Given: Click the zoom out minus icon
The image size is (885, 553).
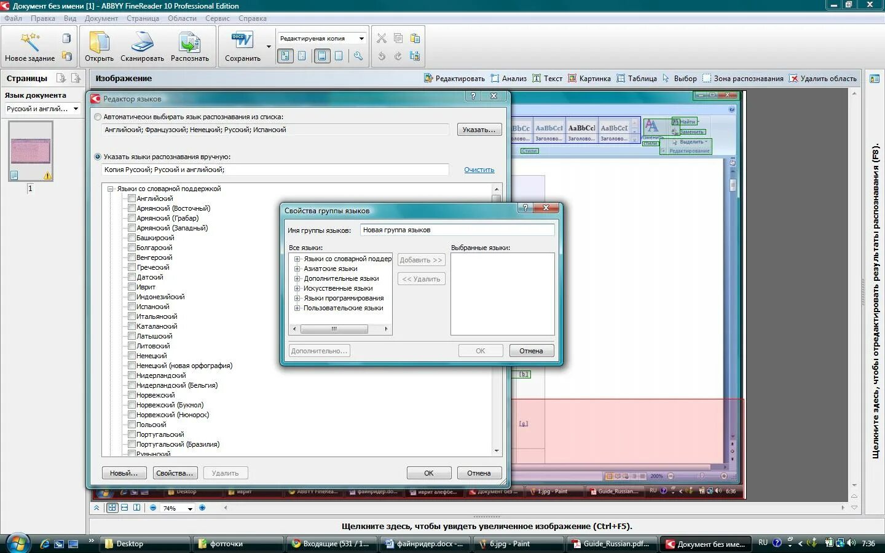Looking at the screenshot, I should pyautogui.click(x=153, y=508).
